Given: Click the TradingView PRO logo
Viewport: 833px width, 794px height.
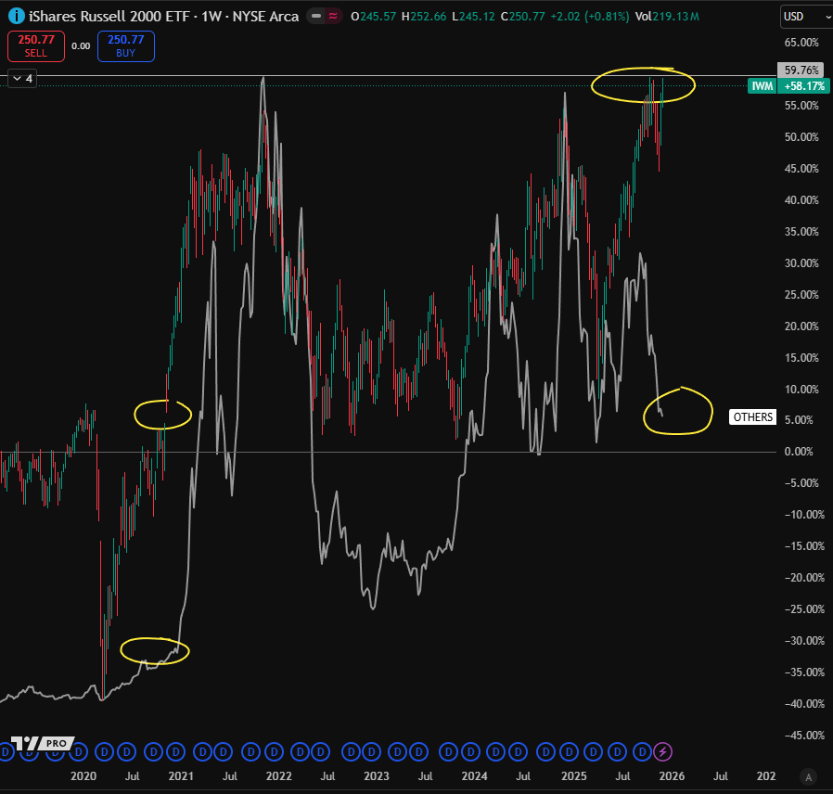Looking at the screenshot, I should [43, 743].
